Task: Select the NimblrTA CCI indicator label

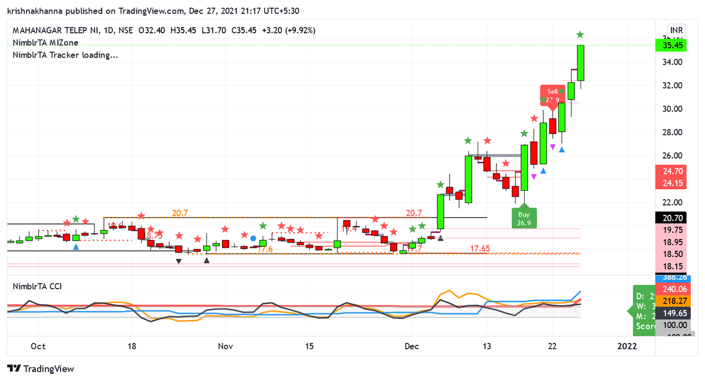Action: 38,286
